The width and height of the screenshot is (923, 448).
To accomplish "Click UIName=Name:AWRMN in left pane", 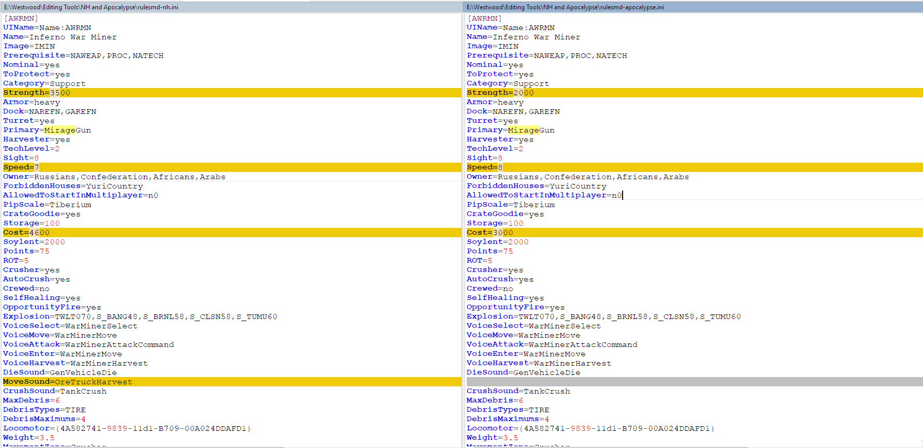I will [x=47, y=27].
